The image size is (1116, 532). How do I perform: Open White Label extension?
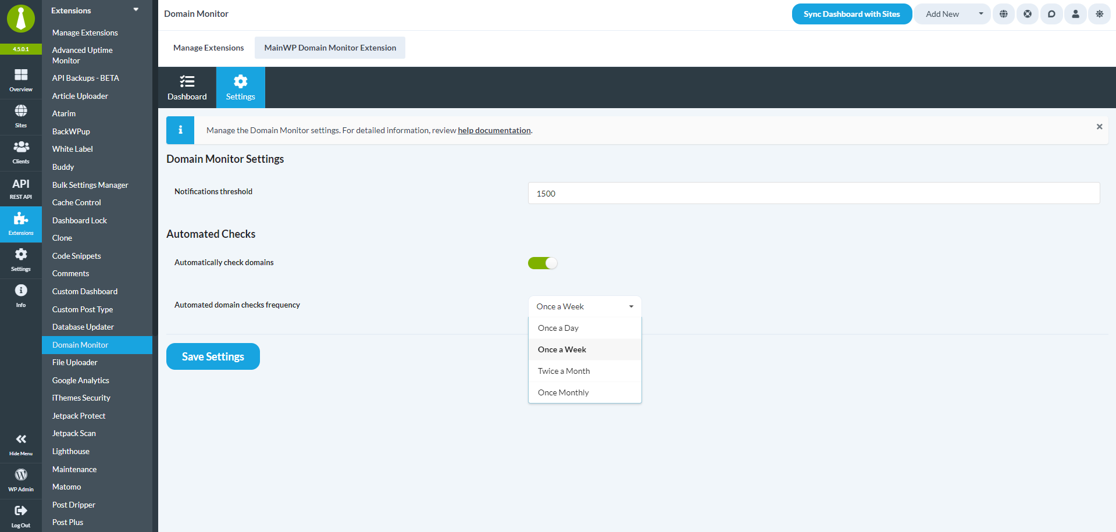73,149
